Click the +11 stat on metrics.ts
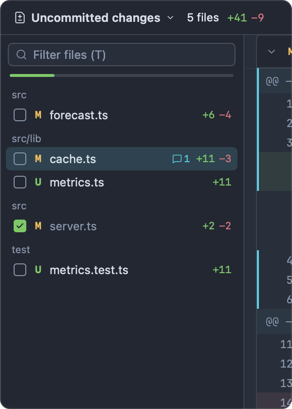Screen dimensions: 292x409 (222, 182)
